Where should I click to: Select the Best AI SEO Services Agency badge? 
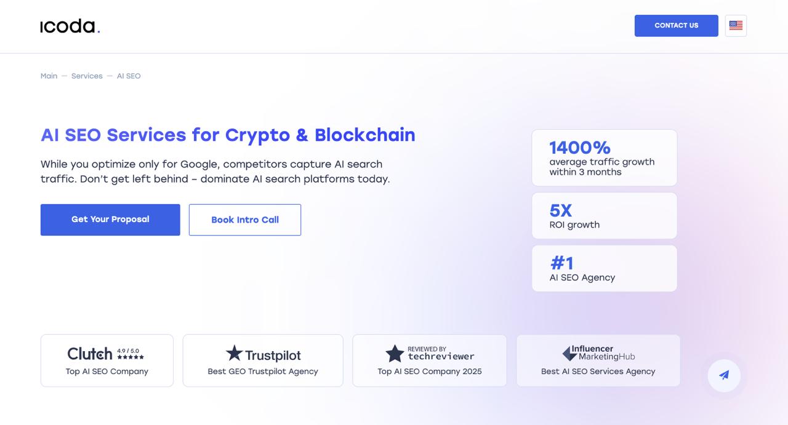[x=598, y=360]
